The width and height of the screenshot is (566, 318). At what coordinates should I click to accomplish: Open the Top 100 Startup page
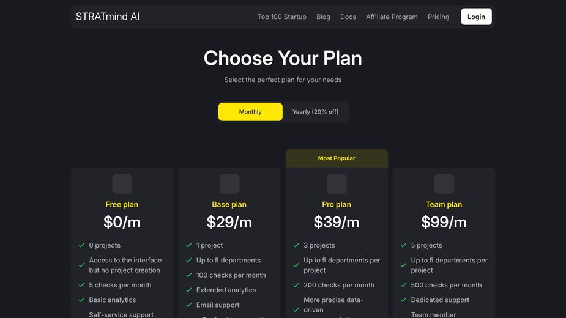point(281,17)
